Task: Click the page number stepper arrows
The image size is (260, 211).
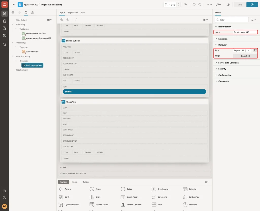Action: coord(178,5)
